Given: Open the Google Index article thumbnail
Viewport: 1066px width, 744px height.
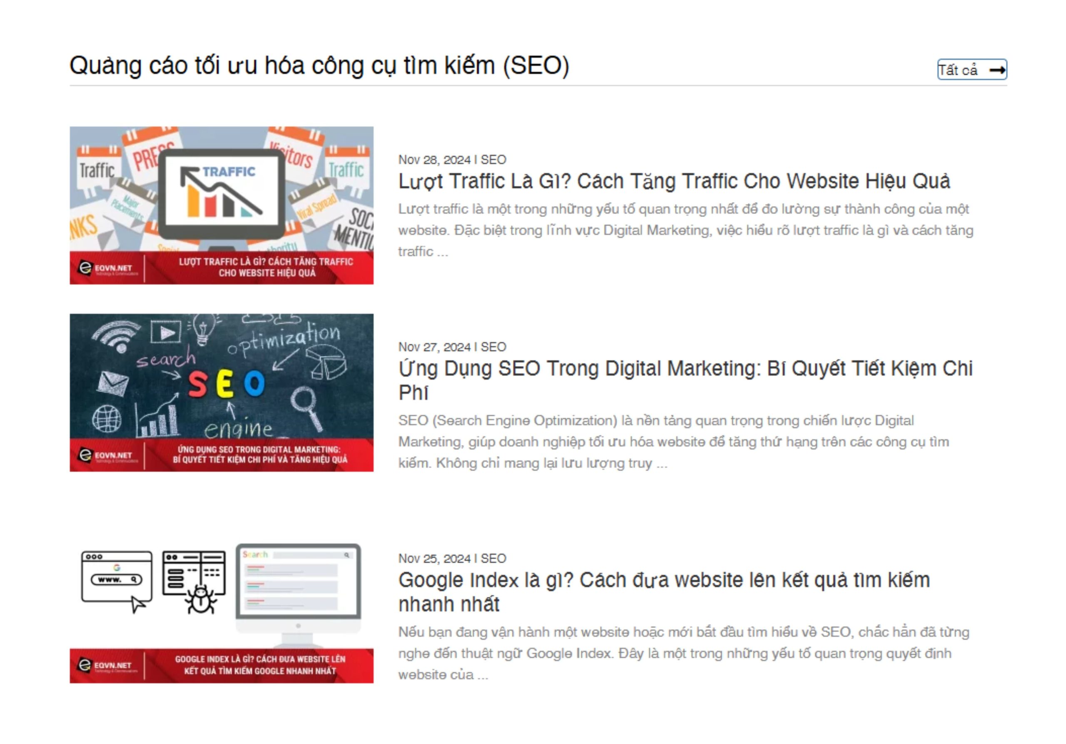Looking at the screenshot, I should click(222, 612).
